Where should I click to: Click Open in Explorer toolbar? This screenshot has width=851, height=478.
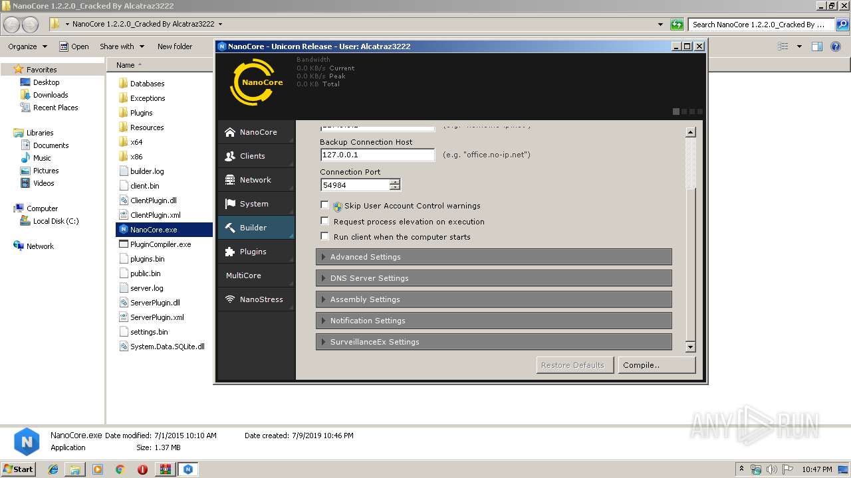[x=74, y=46]
